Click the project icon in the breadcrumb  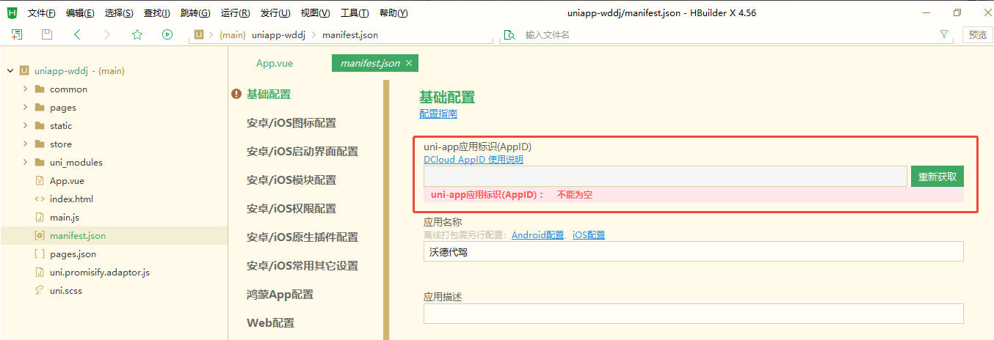(x=197, y=34)
